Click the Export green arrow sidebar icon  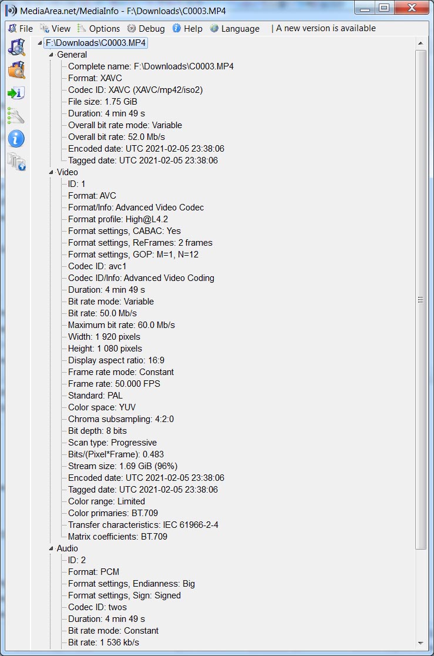tap(16, 93)
